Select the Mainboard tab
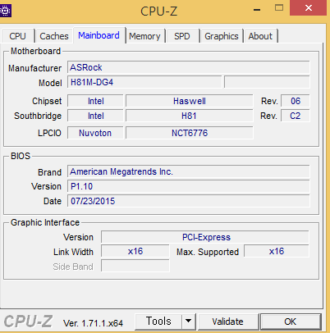The height and width of the screenshot is (333, 330). (x=99, y=35)
